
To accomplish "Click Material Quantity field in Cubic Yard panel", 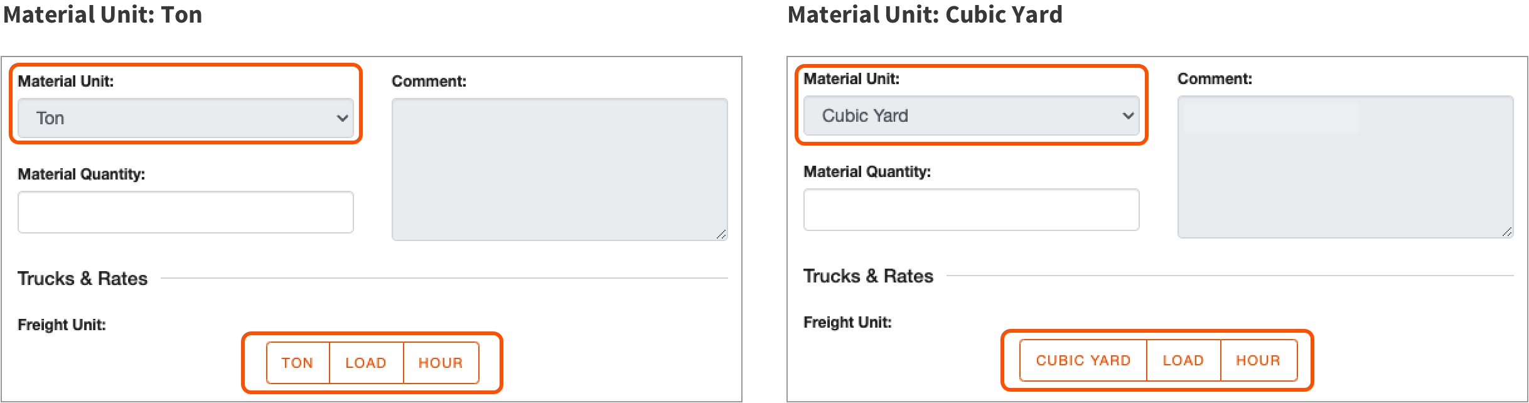I will tap(972, 210).
